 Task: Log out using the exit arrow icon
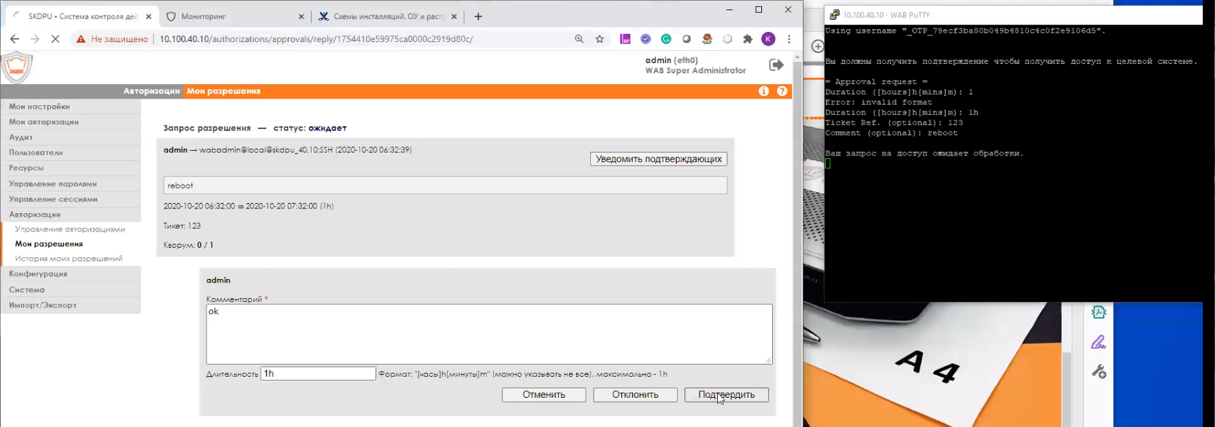coord(776,65)
